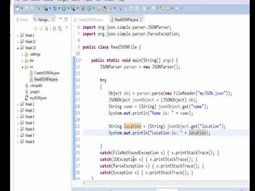Click Collapse All icon in Navigator
255x191 pixels.
tap(54, 28)
